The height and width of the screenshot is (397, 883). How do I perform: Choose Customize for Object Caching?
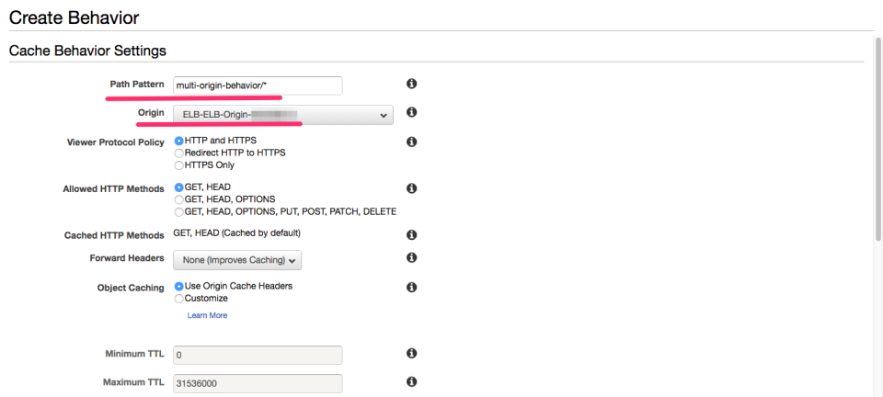[x=179, y=299]
